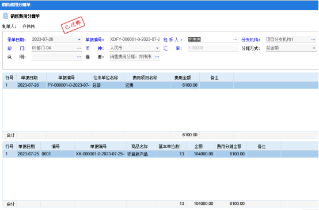The width and height of the screenshot is (319, 210).
Task: Click the 2023-07-26 date cell in upper table
Action: (31, 85)
